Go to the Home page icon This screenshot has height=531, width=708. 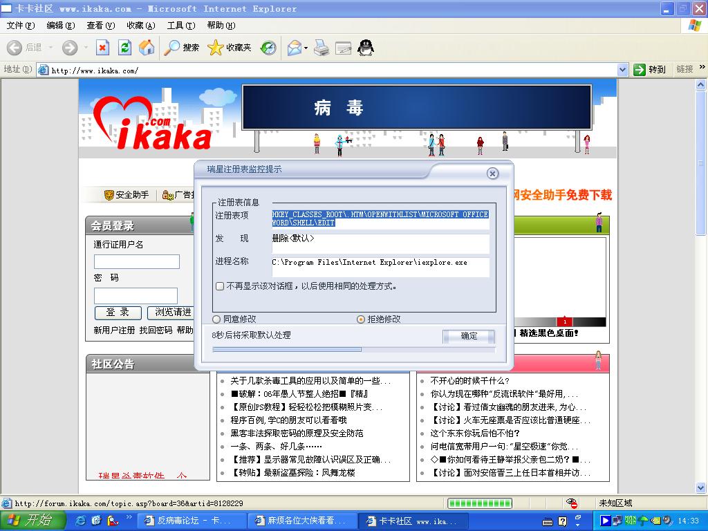point(147,48)
